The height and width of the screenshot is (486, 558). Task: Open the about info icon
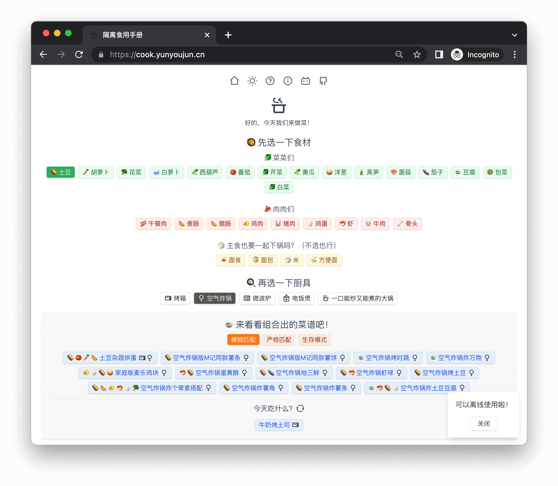click(x=288, y=81)
